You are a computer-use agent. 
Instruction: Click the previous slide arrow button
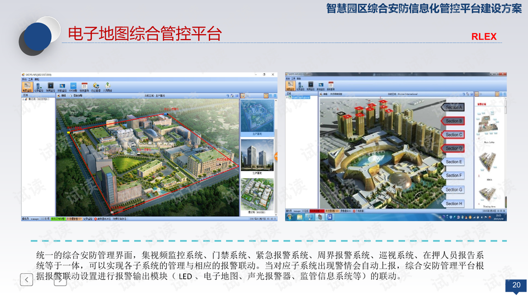(x=27, y=279)
